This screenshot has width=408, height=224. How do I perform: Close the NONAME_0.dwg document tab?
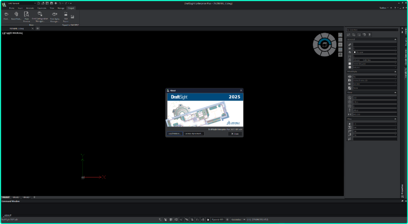click(x=33, y=29)
